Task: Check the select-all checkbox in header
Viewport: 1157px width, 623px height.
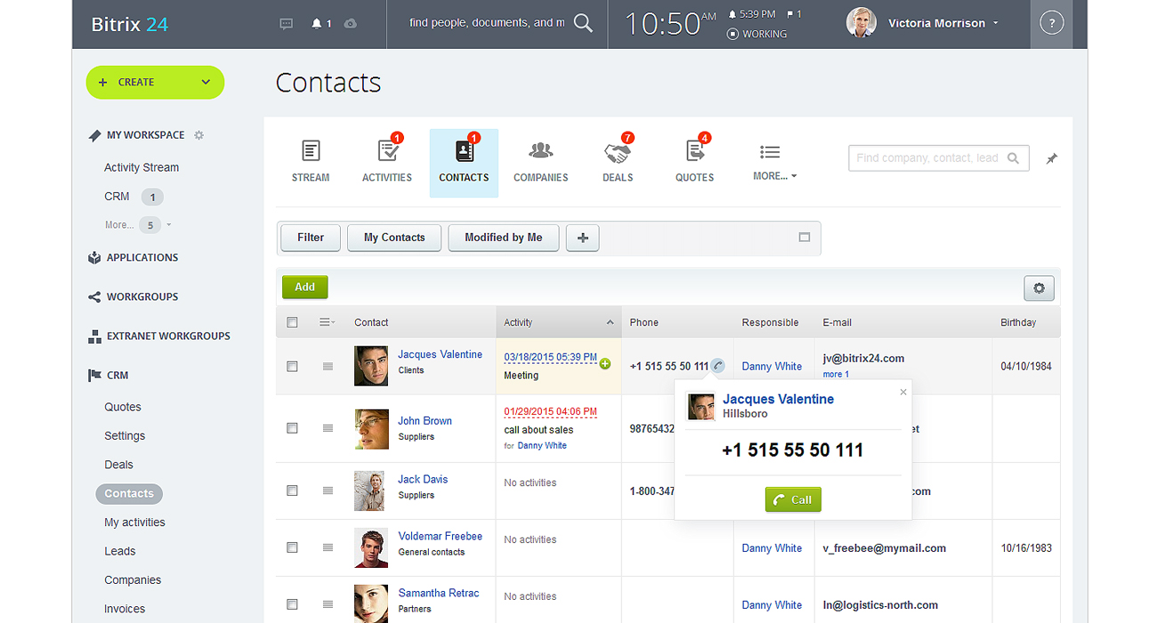Action: point(292,322)
